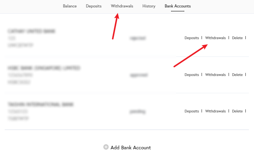Select the first blurred bank name row
This screenshot has width=254, height=154.
pyautogui.click(x=32, y=31)
